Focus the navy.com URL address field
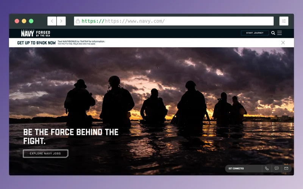Viewport: 303px width, 189px height. tap(174, 21)
